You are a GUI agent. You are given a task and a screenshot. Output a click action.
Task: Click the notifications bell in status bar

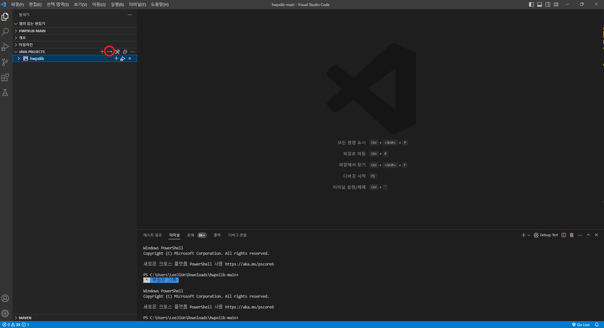597,325
